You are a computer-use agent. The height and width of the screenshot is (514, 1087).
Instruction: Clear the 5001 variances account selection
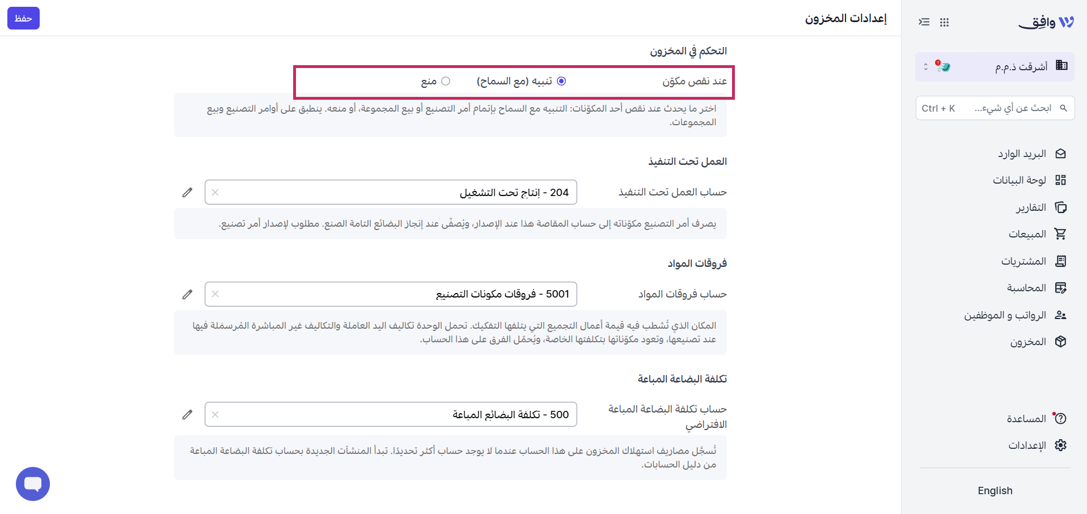tap(215, 294)
